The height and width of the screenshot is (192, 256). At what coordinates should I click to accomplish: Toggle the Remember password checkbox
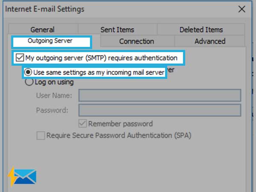pyautogui.click(x=82, y=123)
